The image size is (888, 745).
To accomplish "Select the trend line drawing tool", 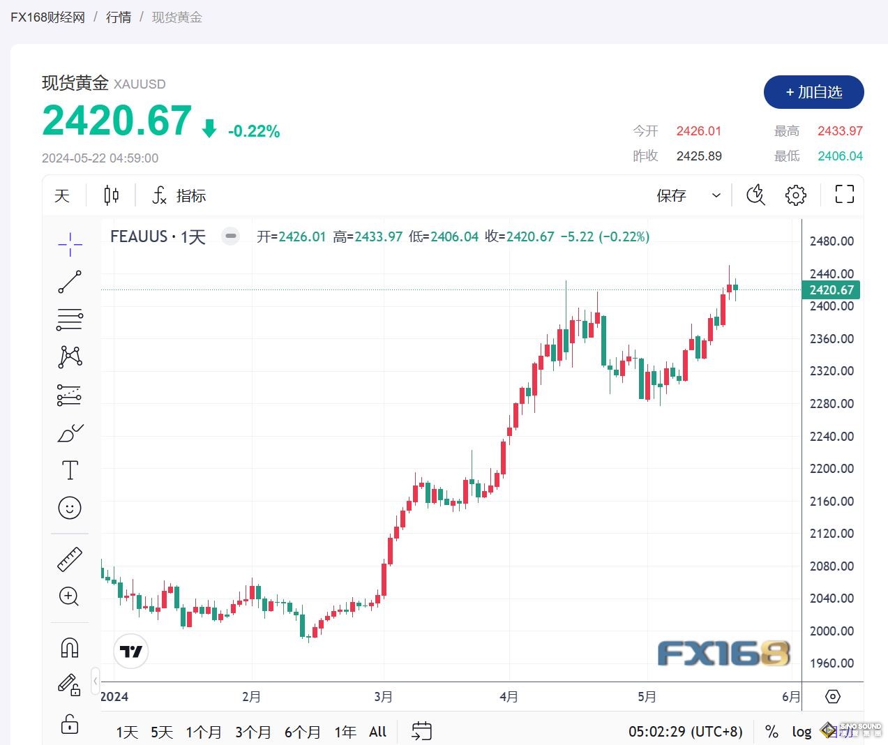I will point(69,282).
